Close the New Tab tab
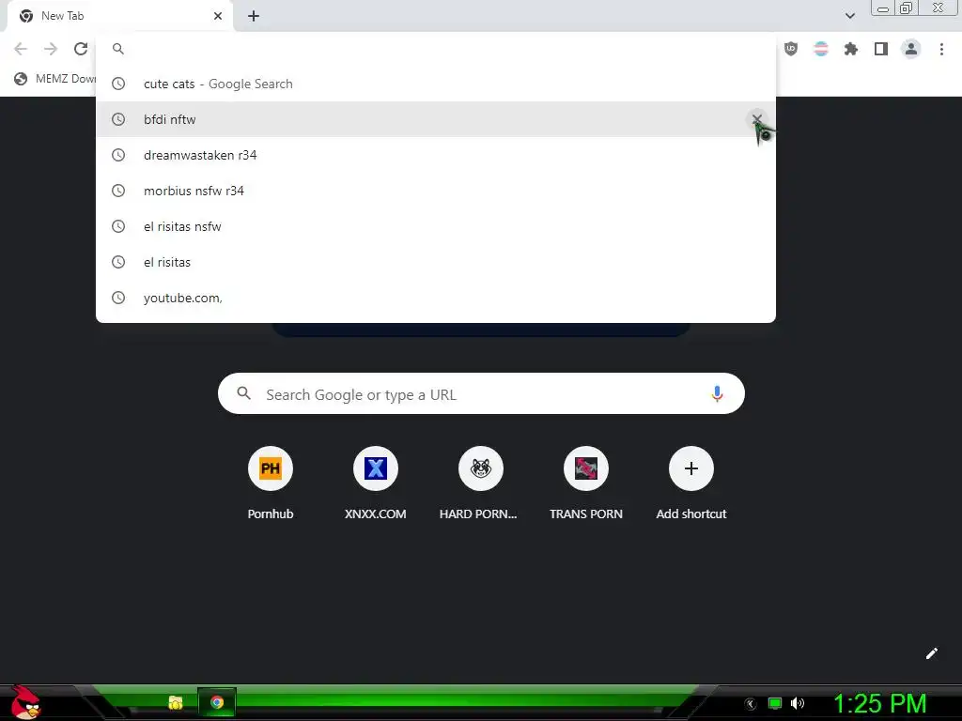 click(x=218, y=16)
